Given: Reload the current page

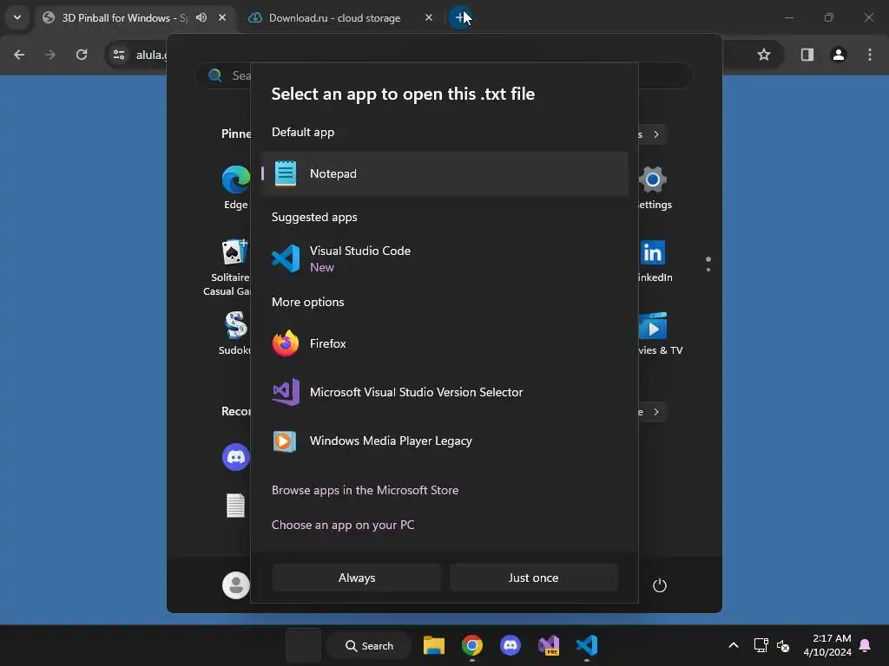Looking at the screenshot, I should point(82,55).
